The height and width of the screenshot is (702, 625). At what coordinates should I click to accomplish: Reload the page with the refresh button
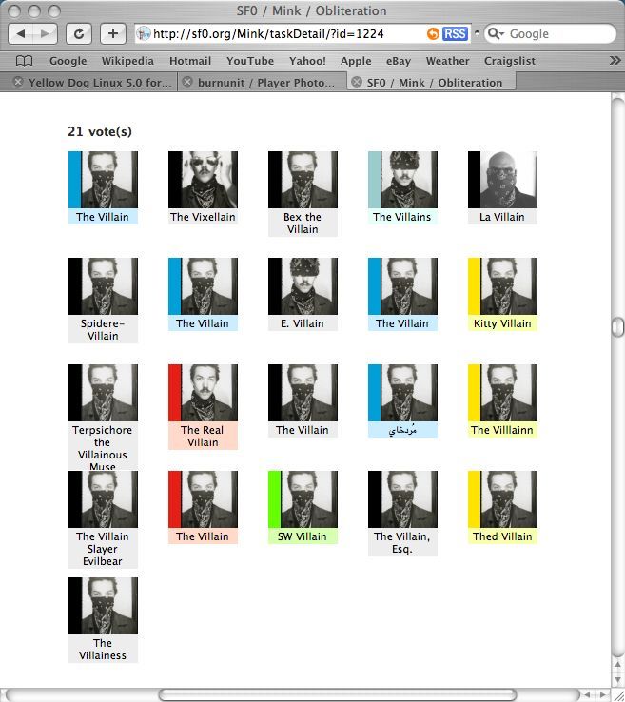point(79,33)
